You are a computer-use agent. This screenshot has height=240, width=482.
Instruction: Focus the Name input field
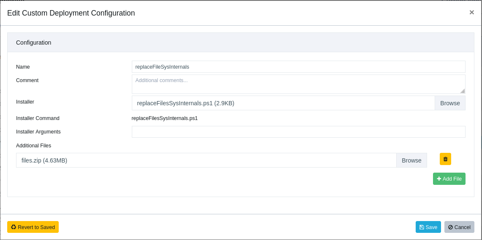pyautogui.click(x=299, y=67)
